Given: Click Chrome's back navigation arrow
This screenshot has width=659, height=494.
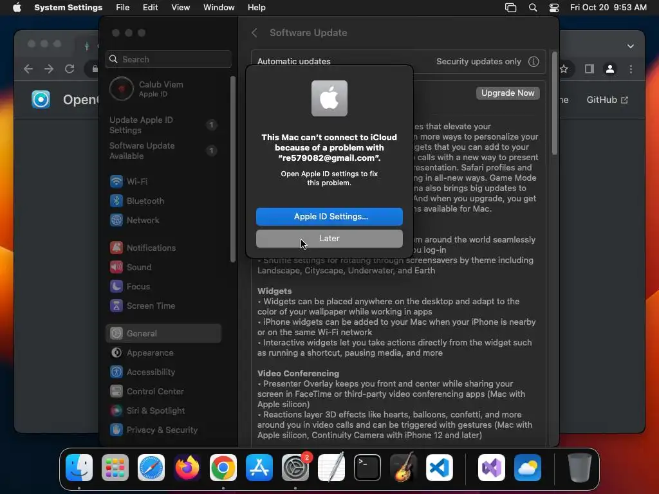Looking at the screenshot, I should [x=28, y=69].
